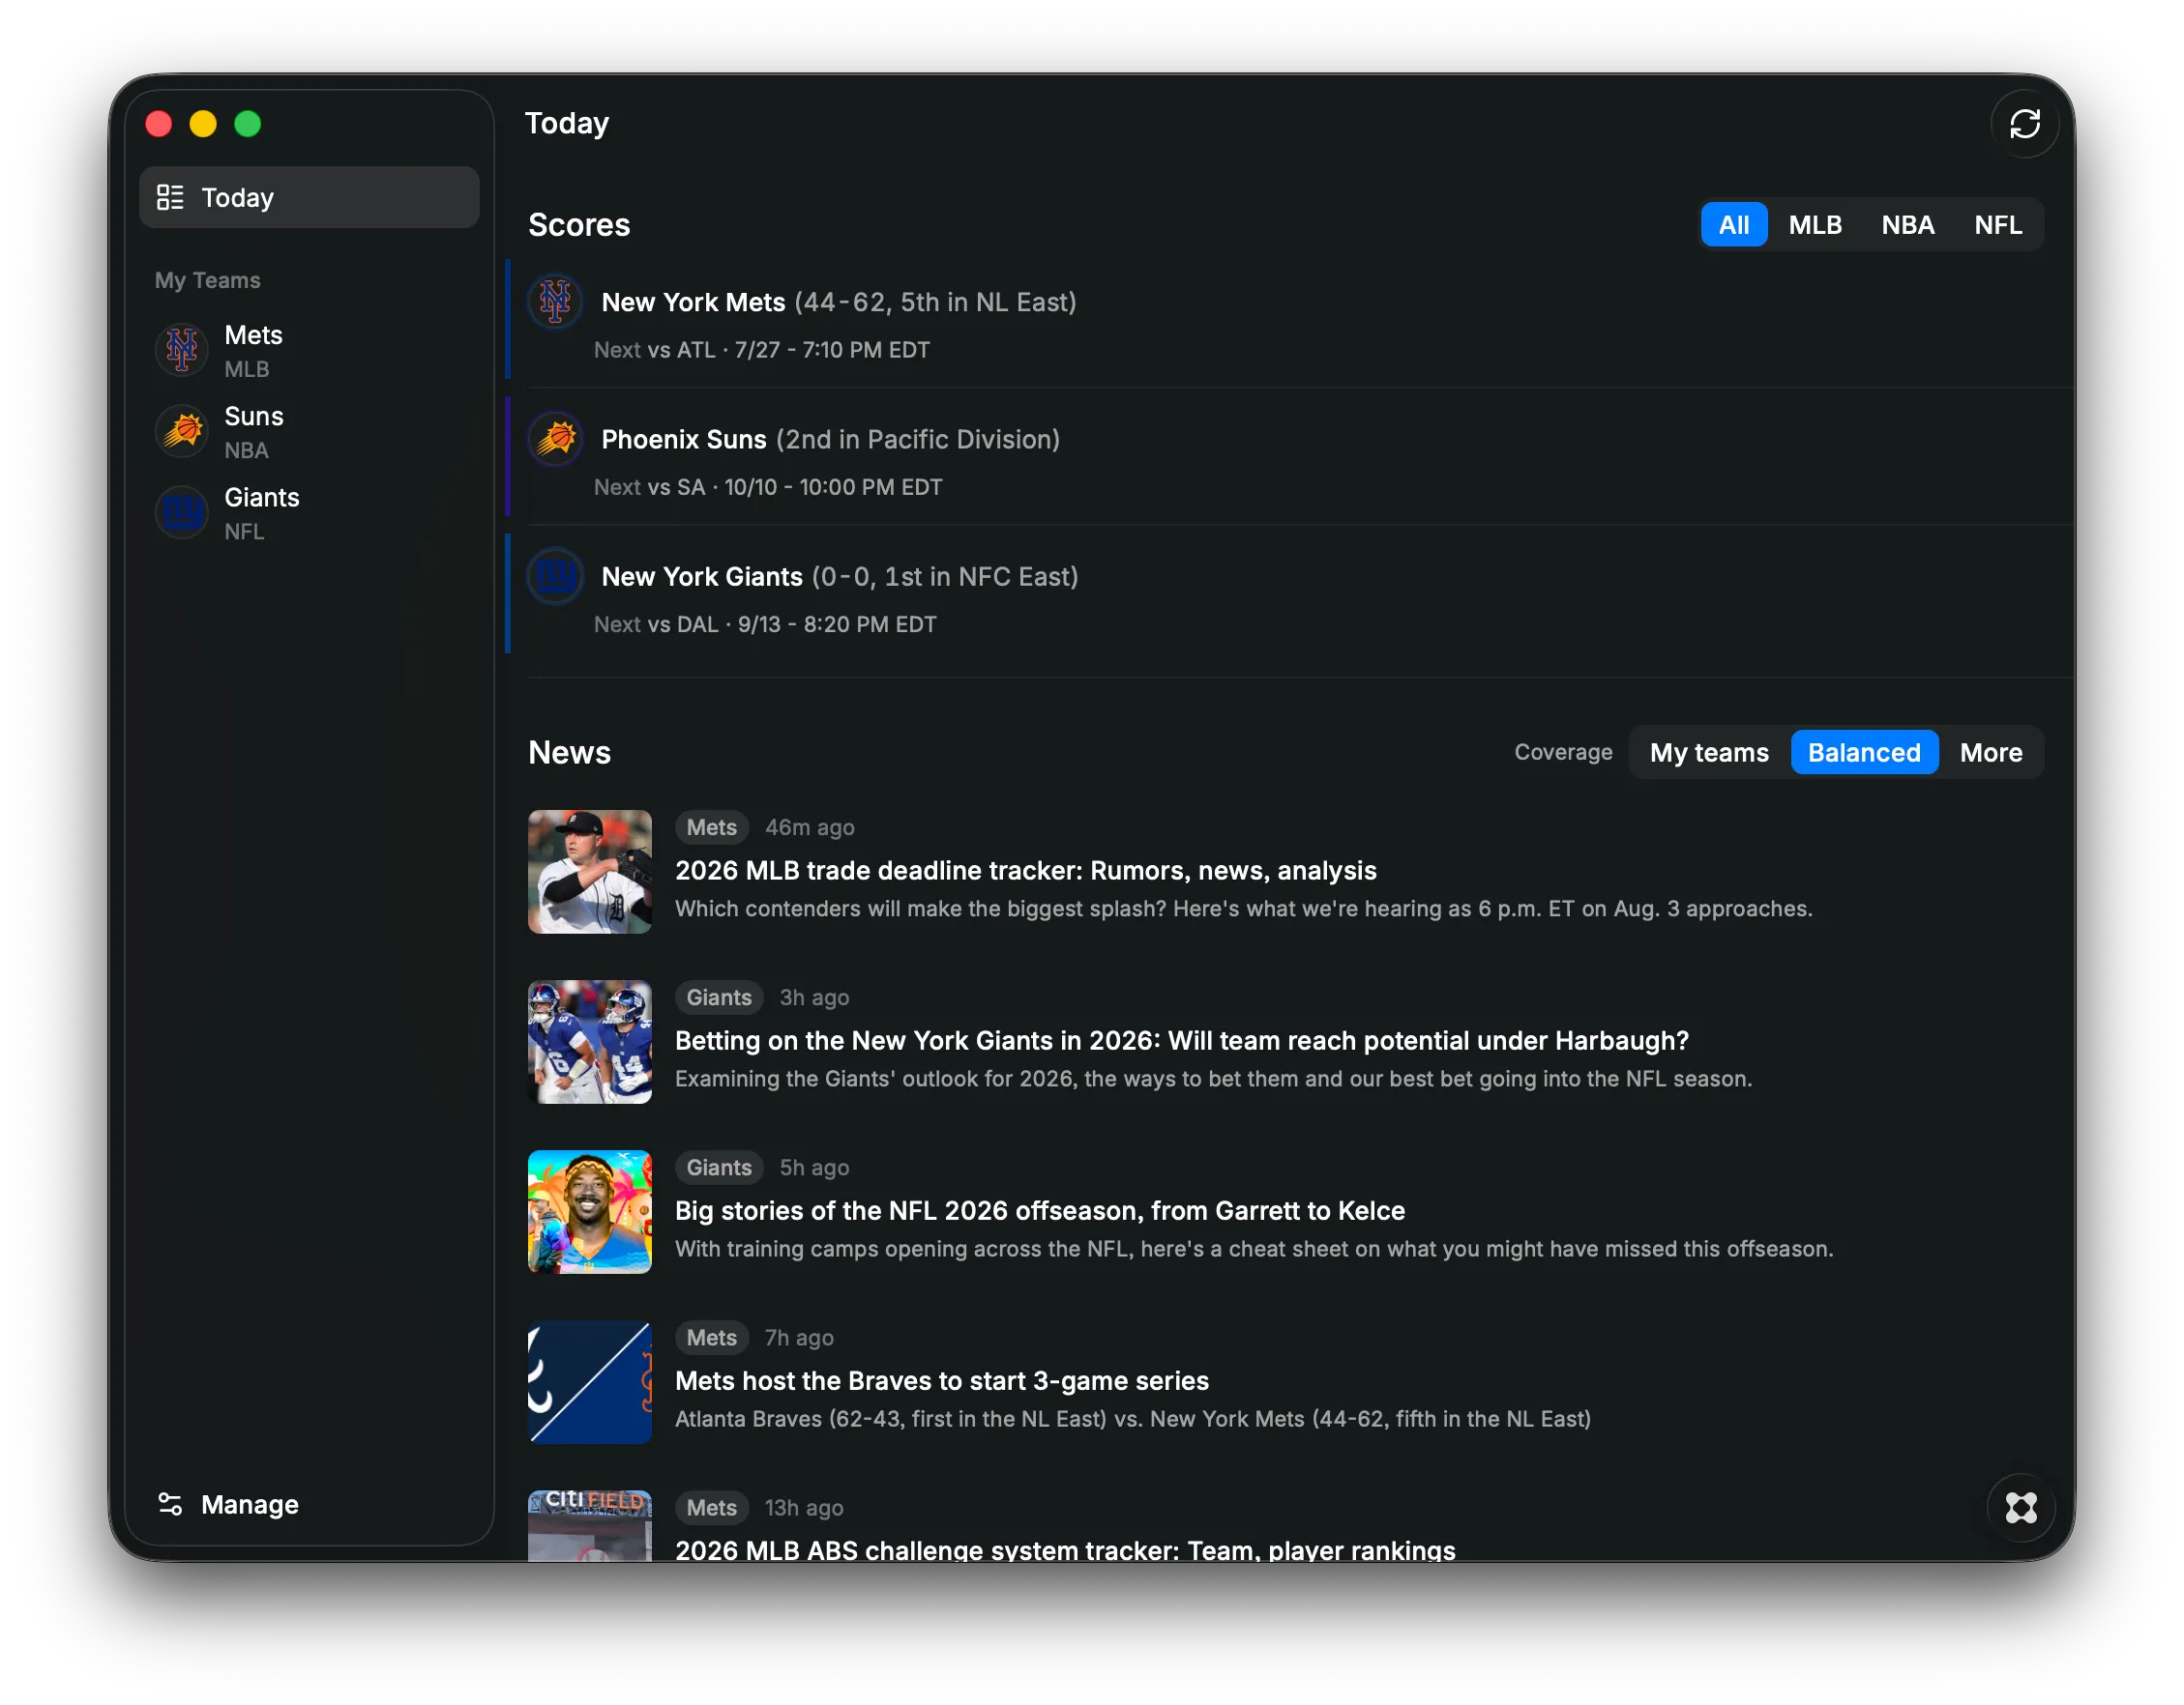The width and height of the screenshot is (2184, 1705).
Task: Click the 'My Teams' sidebar label
Action: click(207, 280)
